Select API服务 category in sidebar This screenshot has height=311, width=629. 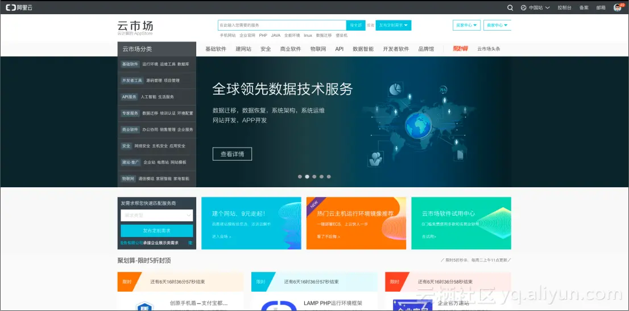pyautogui.click(x=129, y=97)
